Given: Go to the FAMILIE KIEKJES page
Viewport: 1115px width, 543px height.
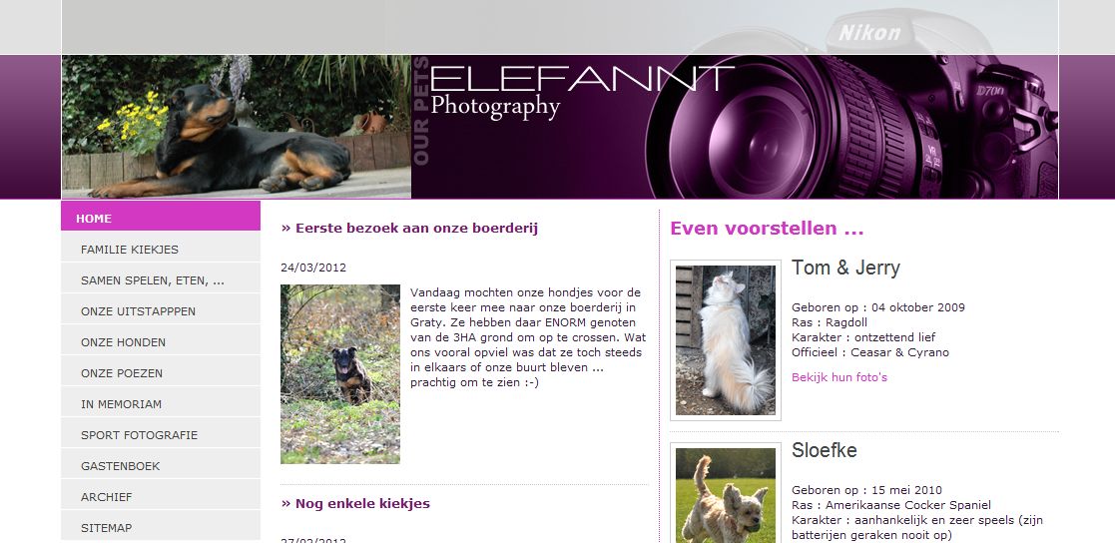Looking at the screenshot, I should [x=161, y=250].
